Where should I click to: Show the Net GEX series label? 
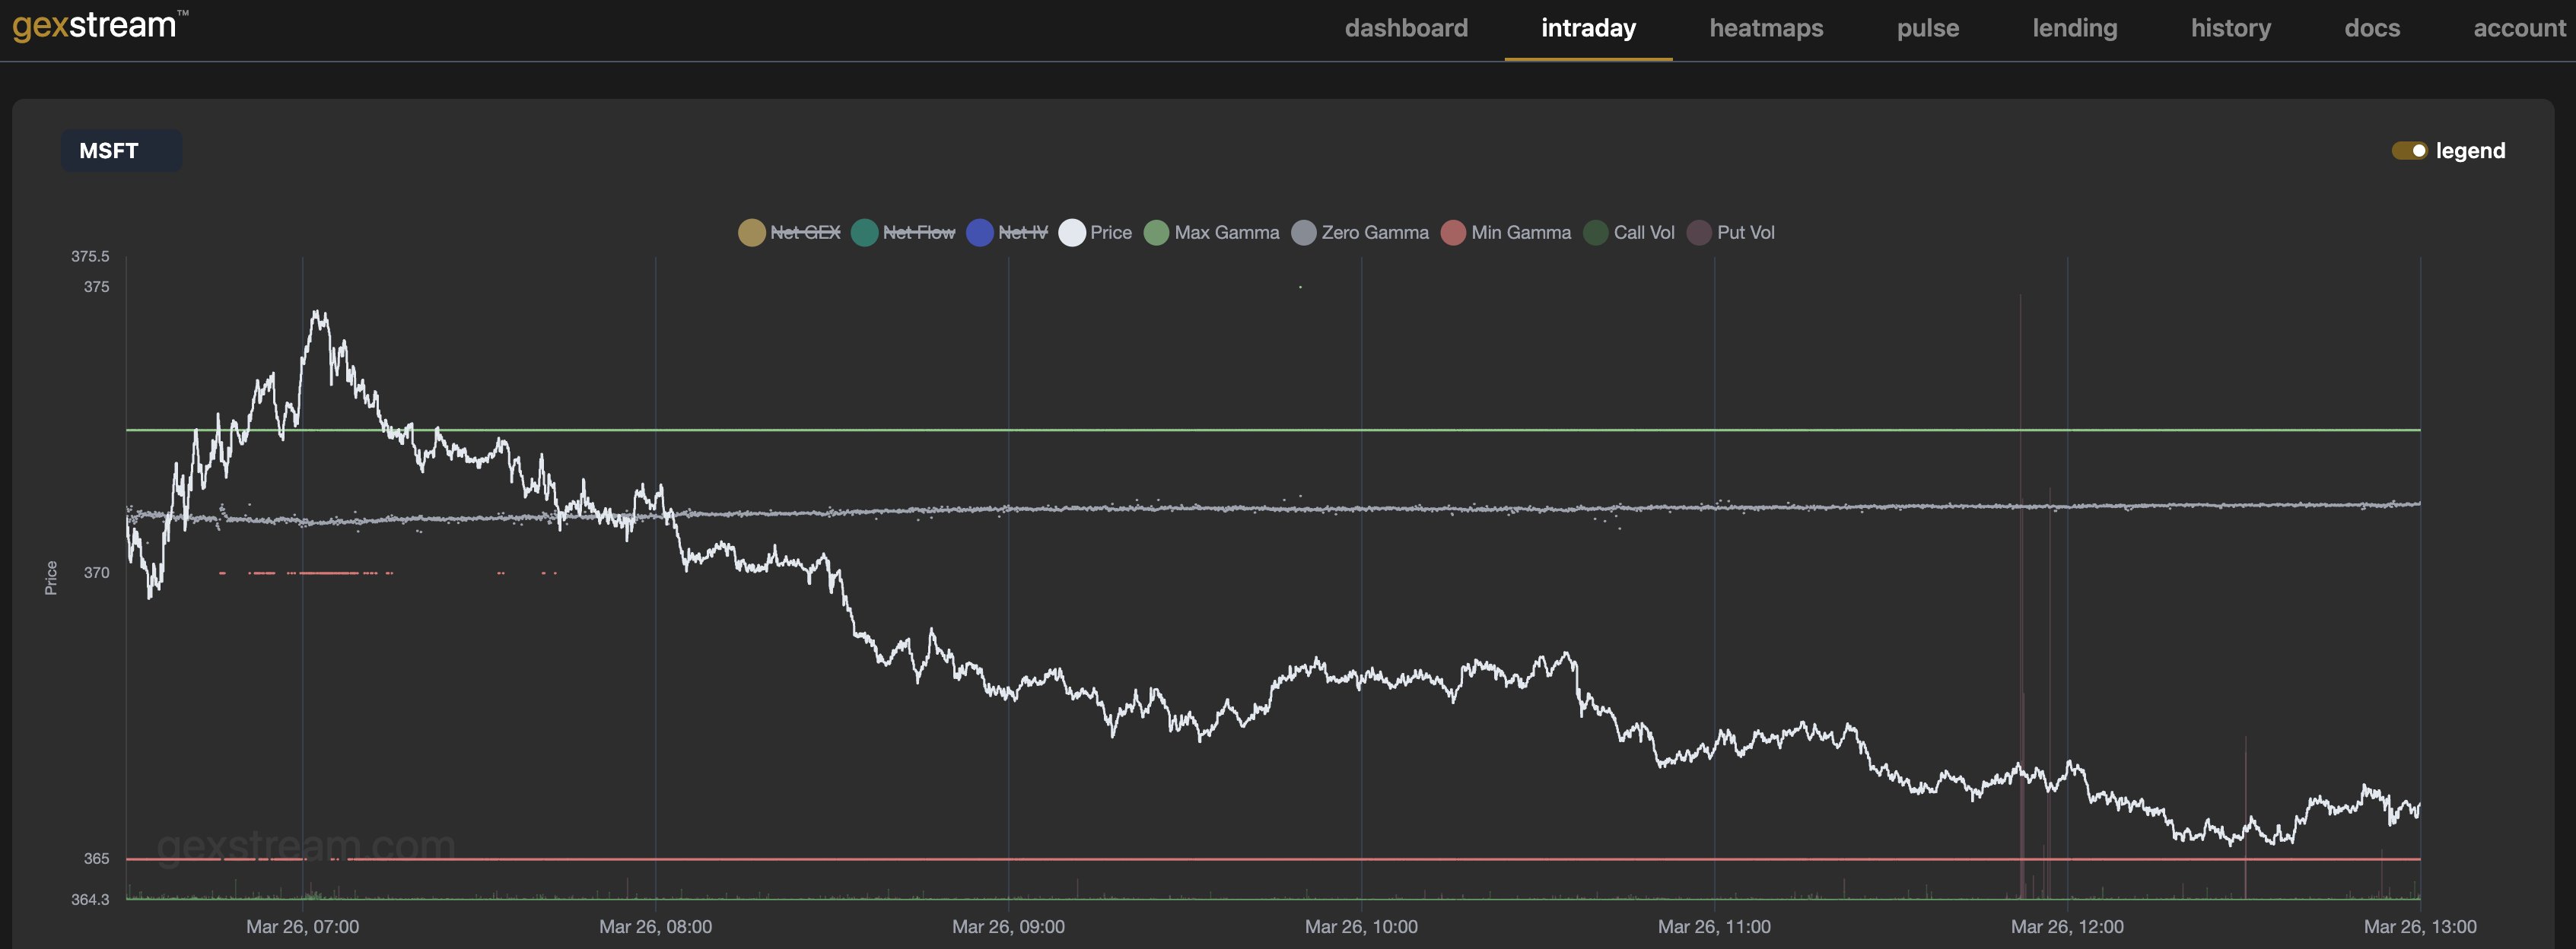point(805,233)
